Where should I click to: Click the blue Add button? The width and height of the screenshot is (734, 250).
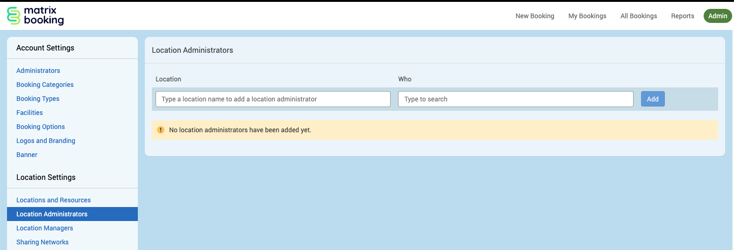click(652, 99)
